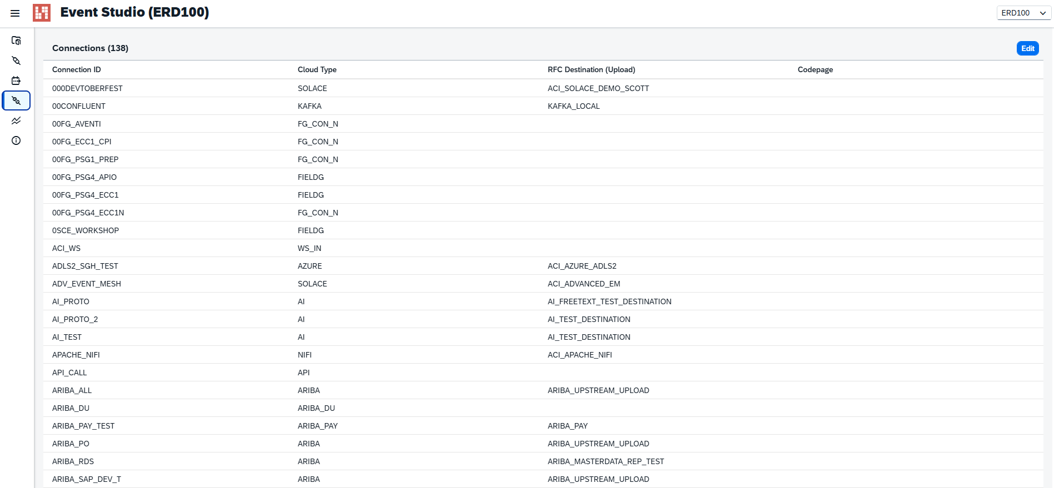Screen dimensions: 1054x488
Task: Click AI_FREETEXT_TEST_DESTINATION RFC destination
Action: coord(610,301)
